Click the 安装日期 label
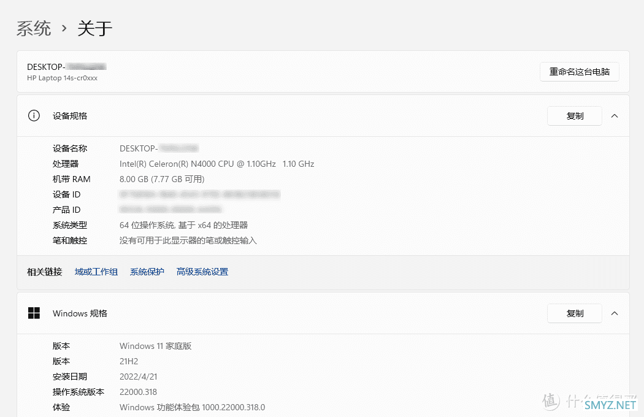 [x=70, y=377]
